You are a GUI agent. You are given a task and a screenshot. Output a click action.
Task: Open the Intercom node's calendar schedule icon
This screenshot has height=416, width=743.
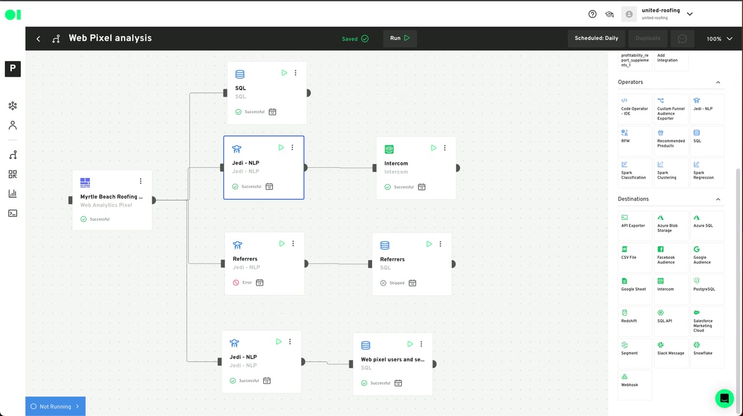[422, 187]
